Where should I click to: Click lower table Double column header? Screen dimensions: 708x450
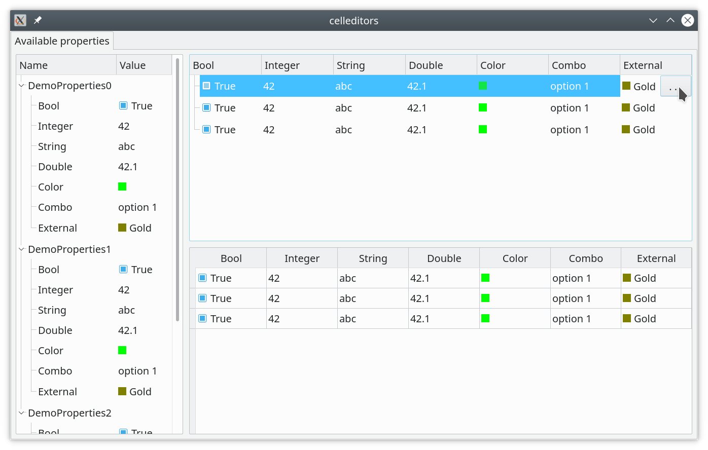pyautogui.click(x=444, y=258)
